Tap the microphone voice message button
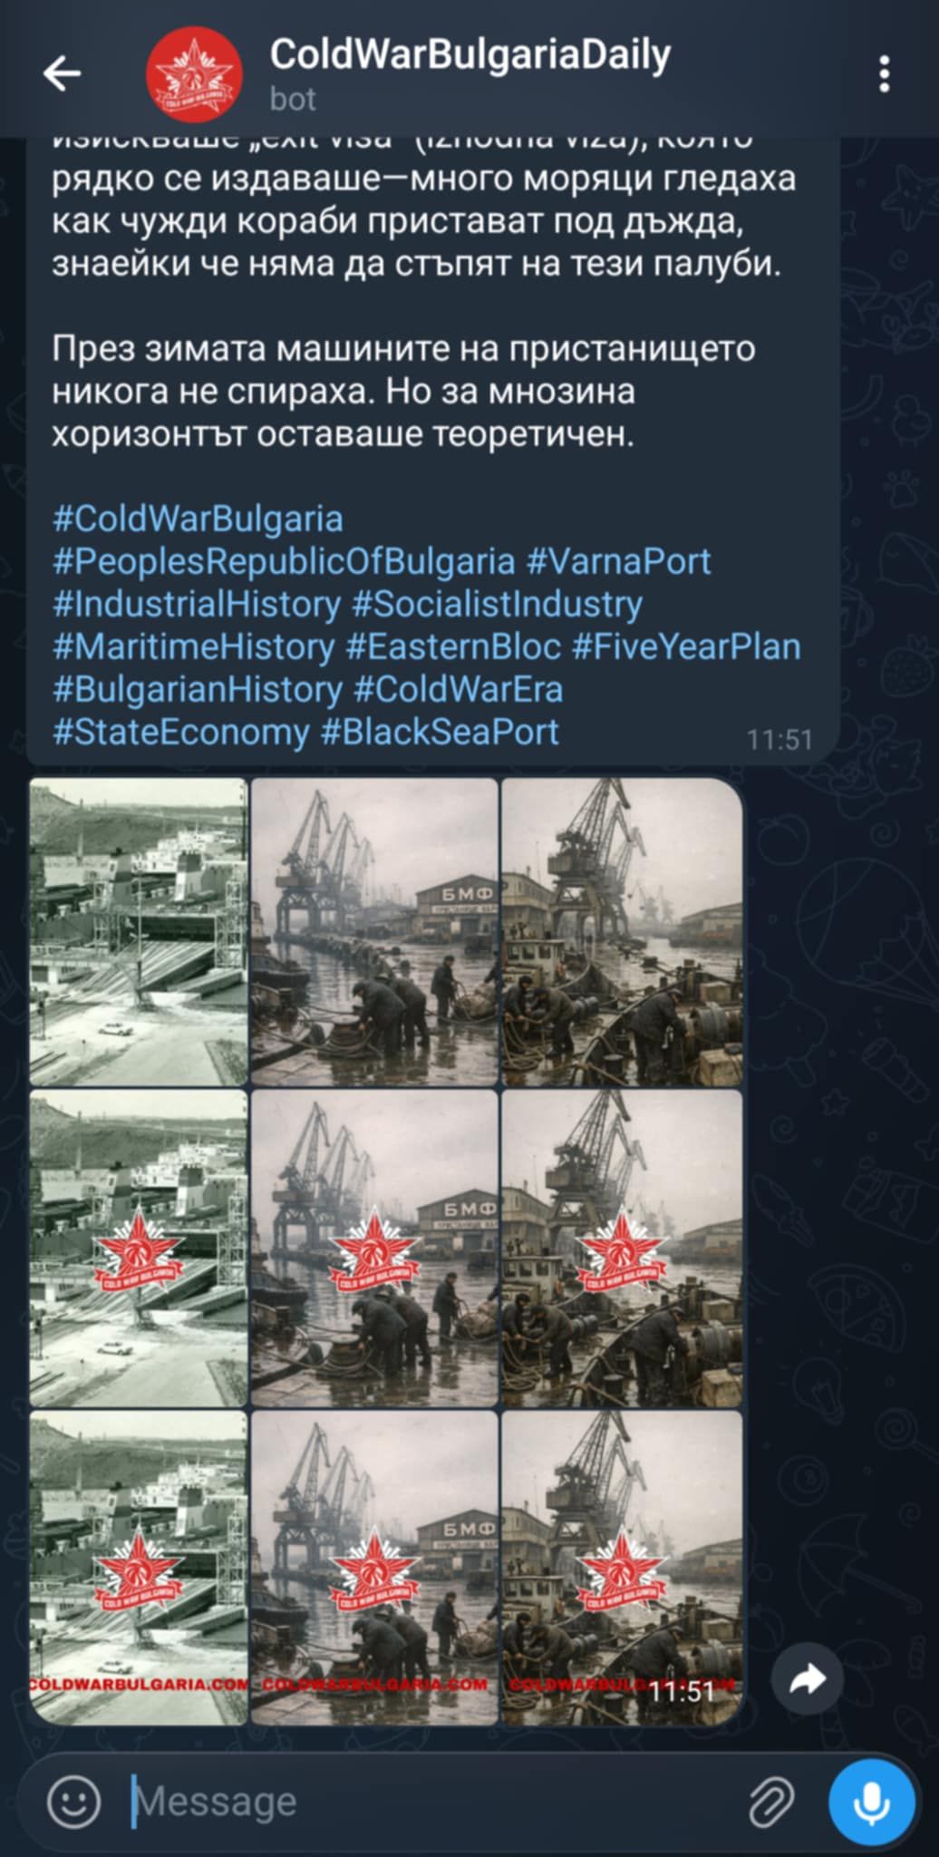Viewport: 939px width, 1857px height. pos(871,1802)
